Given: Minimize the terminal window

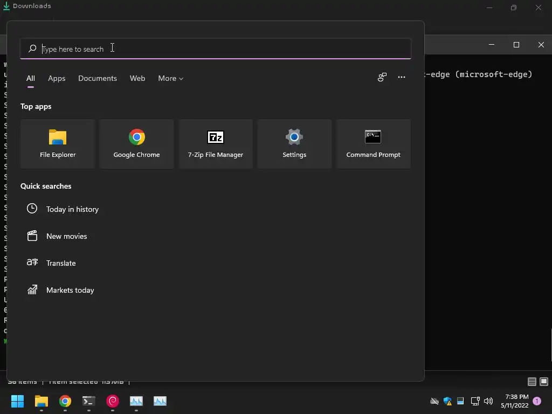Looking at the screenshot, I should [x=492, y=45].
